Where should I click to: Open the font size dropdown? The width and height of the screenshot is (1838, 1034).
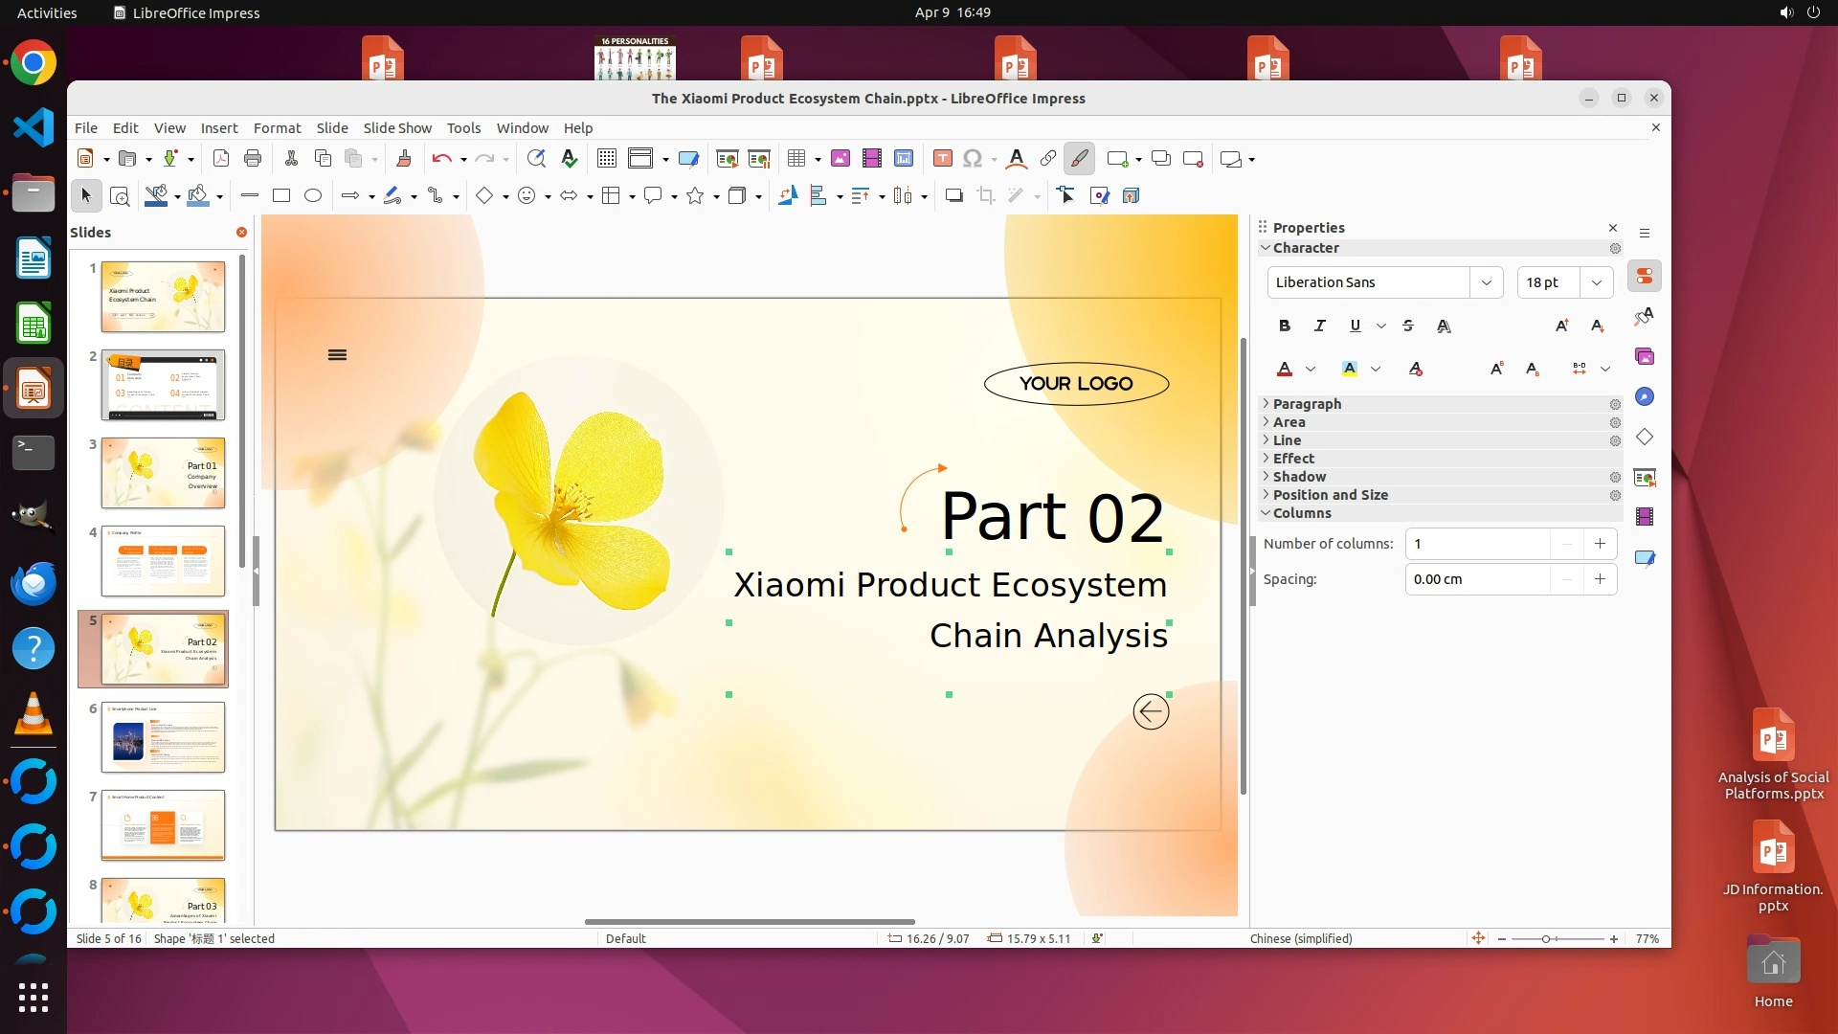pyautogui.click(x=1596, y=282)
